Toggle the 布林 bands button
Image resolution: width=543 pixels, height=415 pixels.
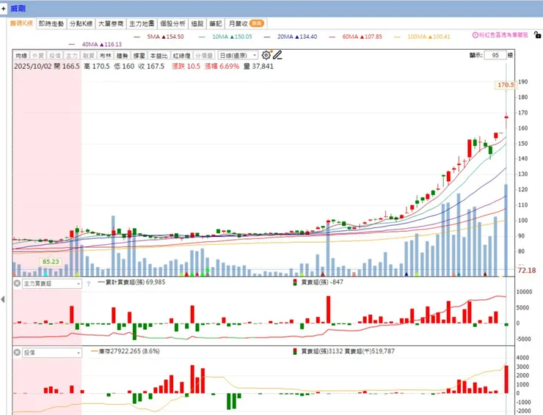click(105, 56)
